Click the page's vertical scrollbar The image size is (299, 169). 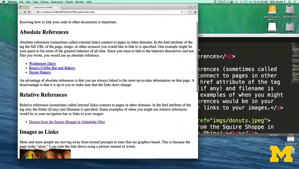pyautogui.click(x=197, y=56)
